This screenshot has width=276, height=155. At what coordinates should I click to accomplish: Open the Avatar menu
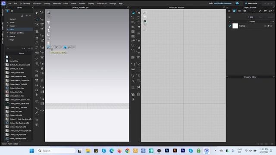point(74,3)
